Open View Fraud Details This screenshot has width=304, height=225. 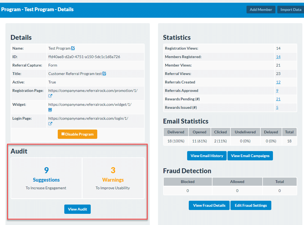coord(209,205)
